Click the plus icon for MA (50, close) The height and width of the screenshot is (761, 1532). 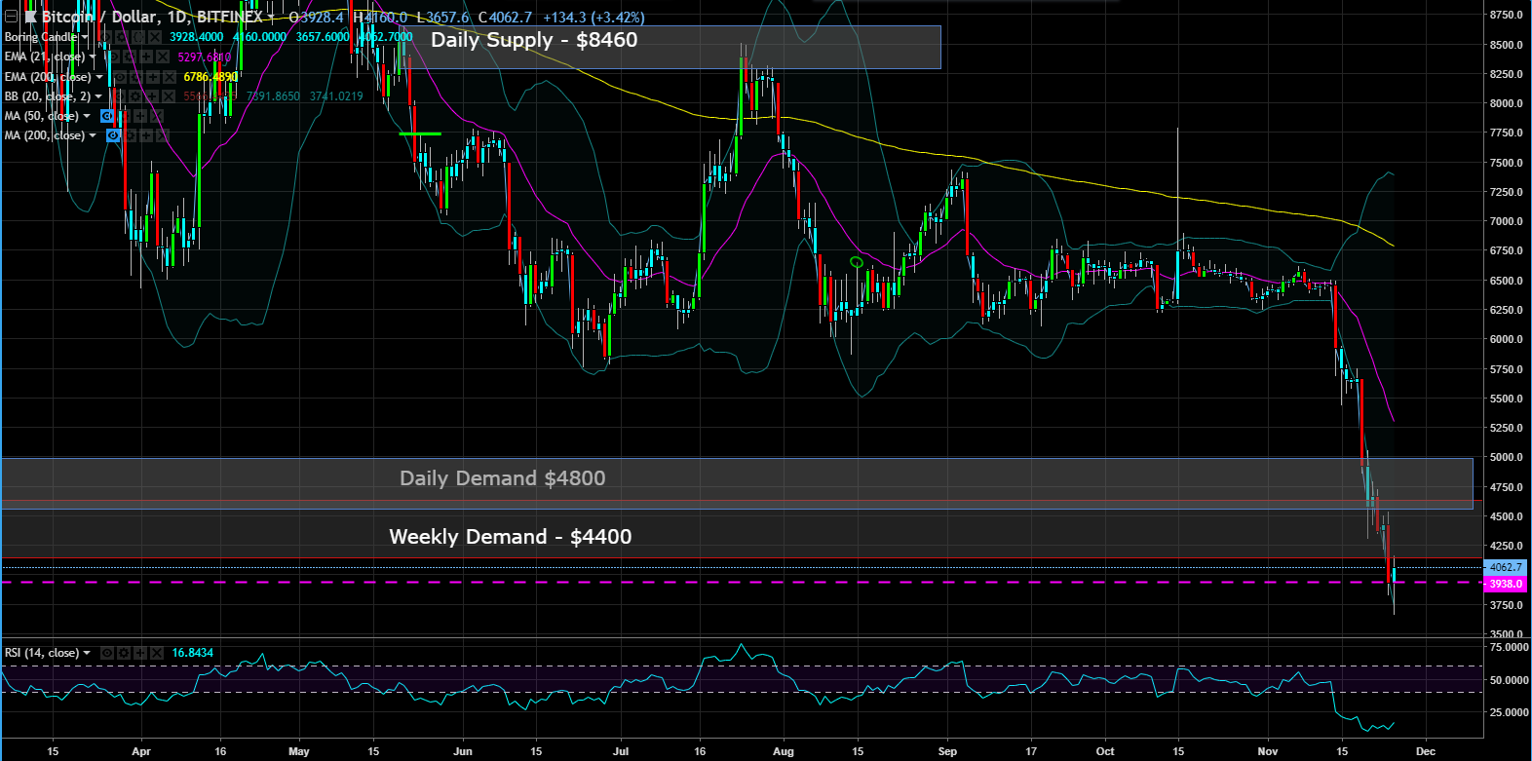tap(140, 116)
